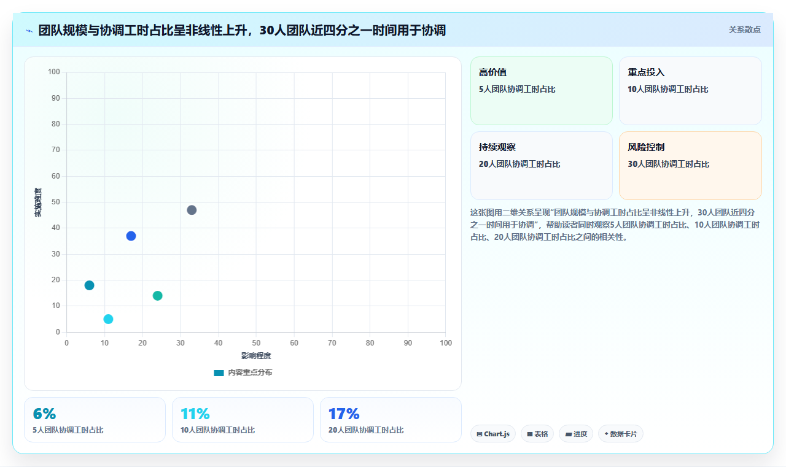Select the 表格 tag chip
This screenshot has width=786, height=467.
pos(537,434)
